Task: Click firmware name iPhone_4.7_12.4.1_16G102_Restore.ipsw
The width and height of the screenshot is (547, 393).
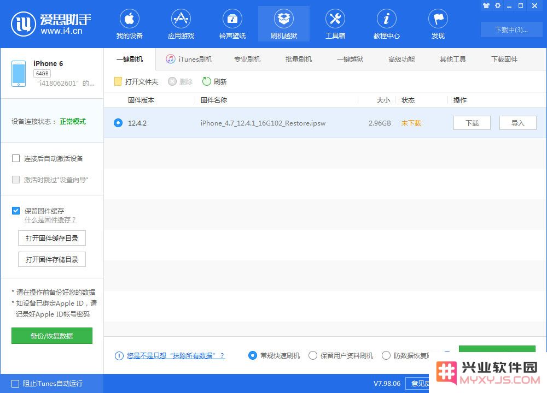Action: 263,123
